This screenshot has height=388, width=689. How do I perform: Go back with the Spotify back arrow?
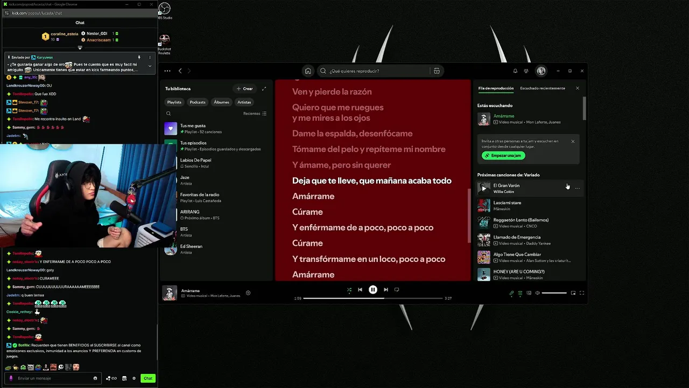(180, 71)
